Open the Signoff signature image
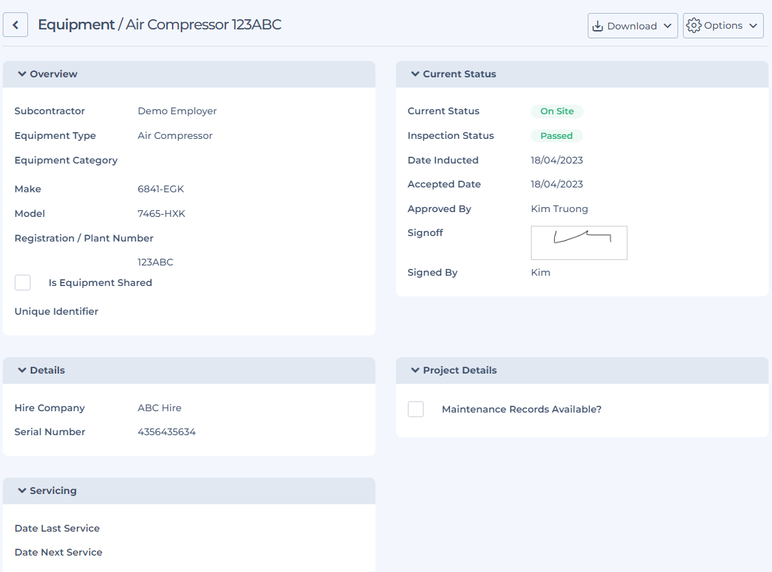This screenshot has height=572, width=772. click(579, 243)
